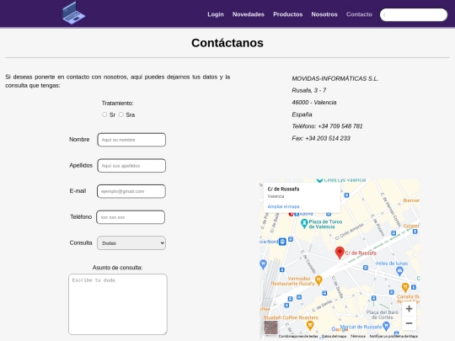Focus the header search box
This screenshot has height=341, width=455.
tap(414, 14)
